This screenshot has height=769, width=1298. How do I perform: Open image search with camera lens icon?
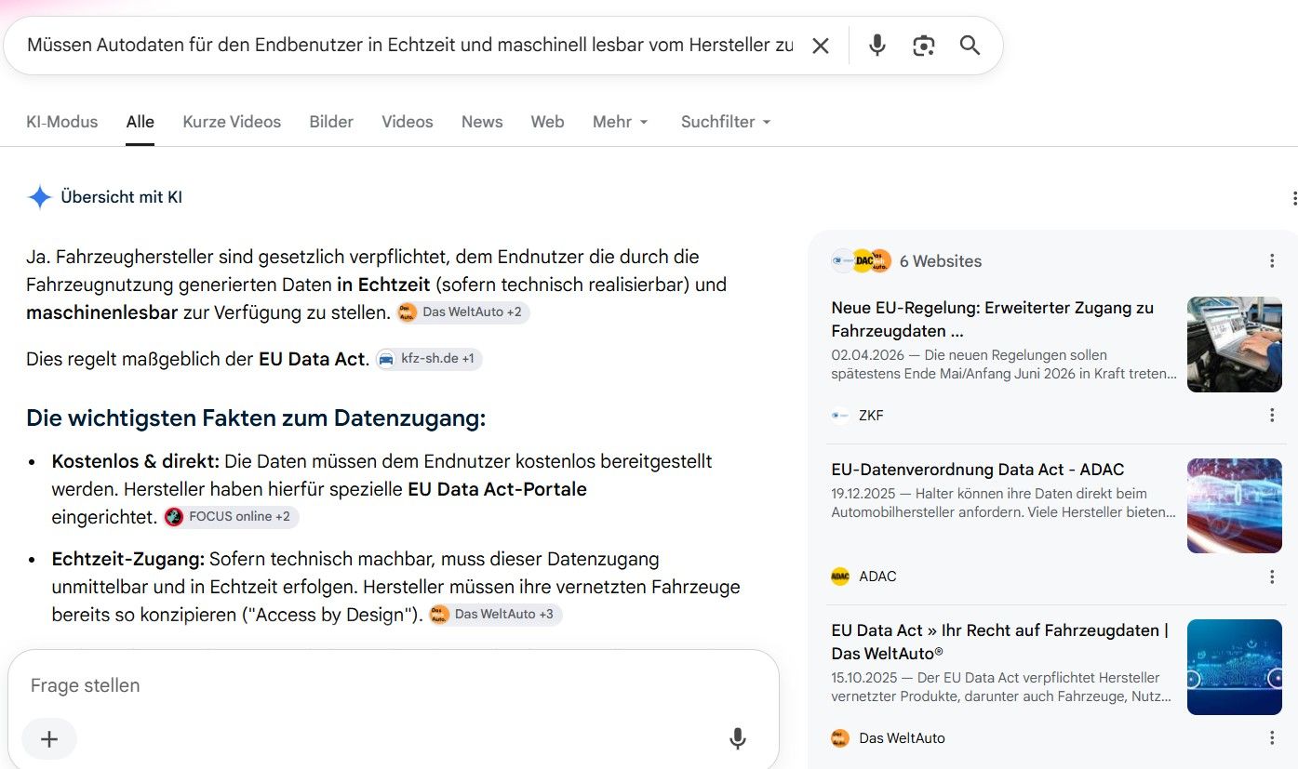click(x=923, y=46)
